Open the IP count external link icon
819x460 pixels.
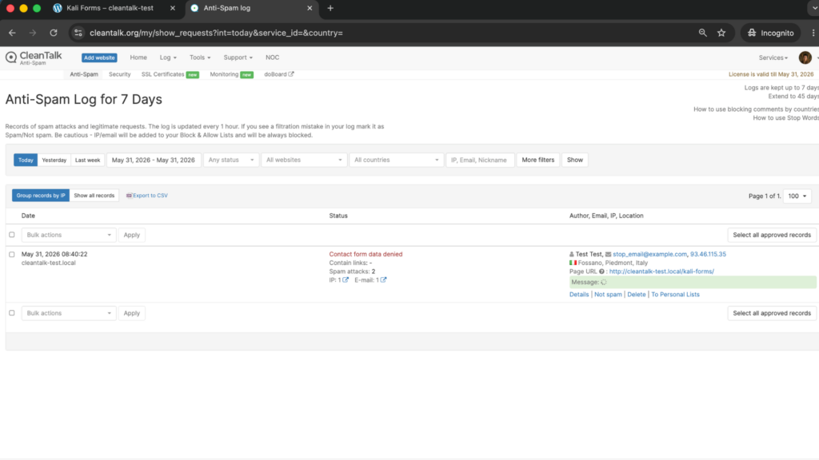click(346, 280)
